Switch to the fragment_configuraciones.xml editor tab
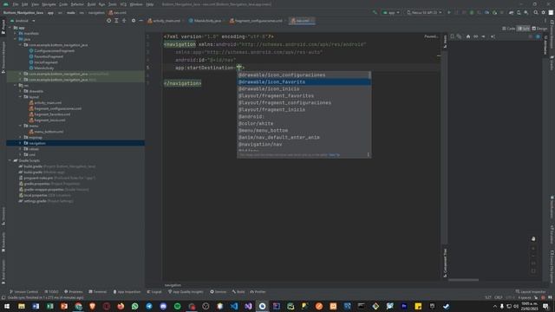 (x=257, y=21)
